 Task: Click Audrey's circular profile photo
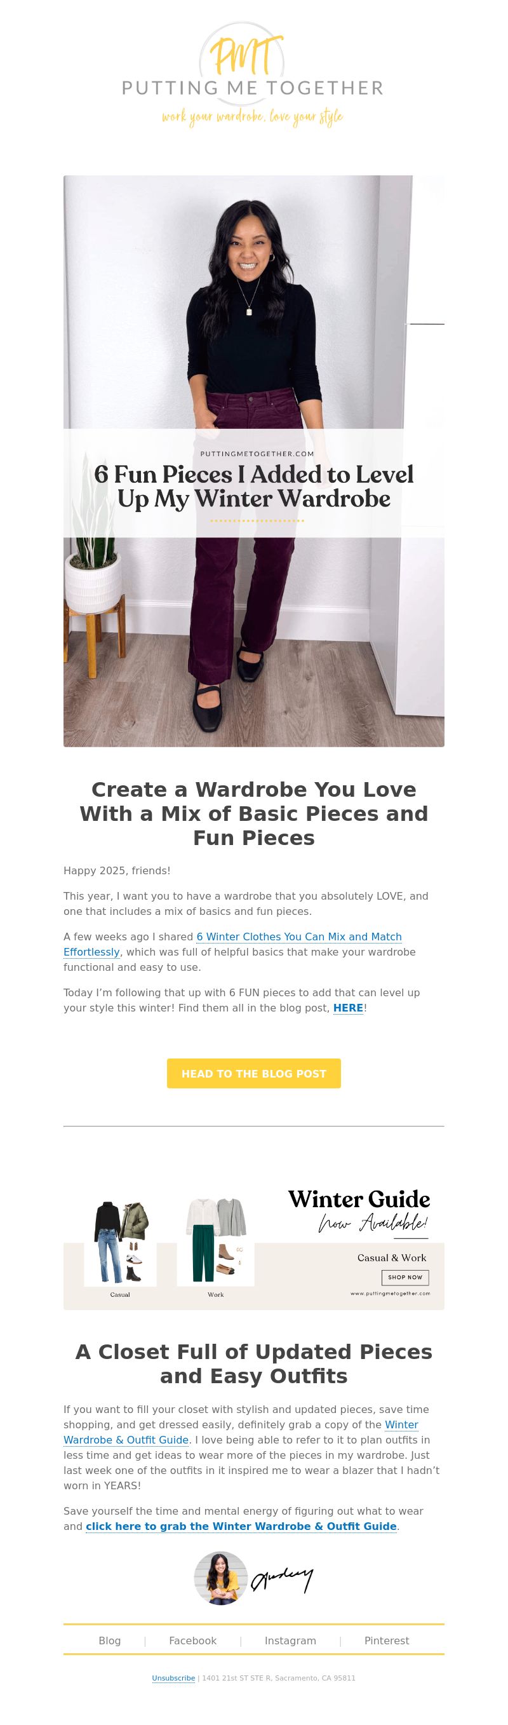pos(221,1578)
